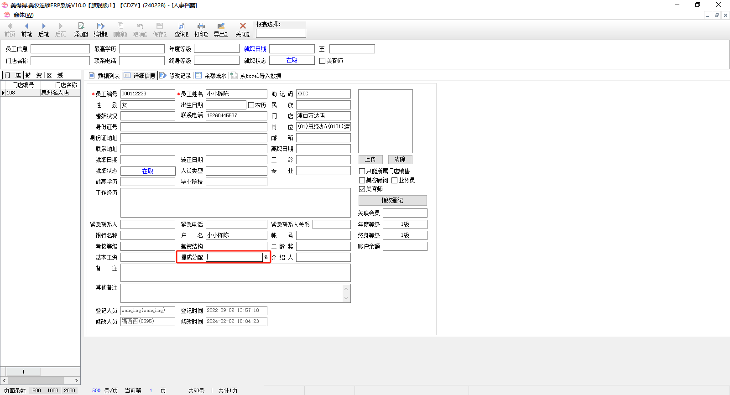The height and width of the screenshot is (395, 730).
Task: Click the 身份证号 input field
Action: 194,127
